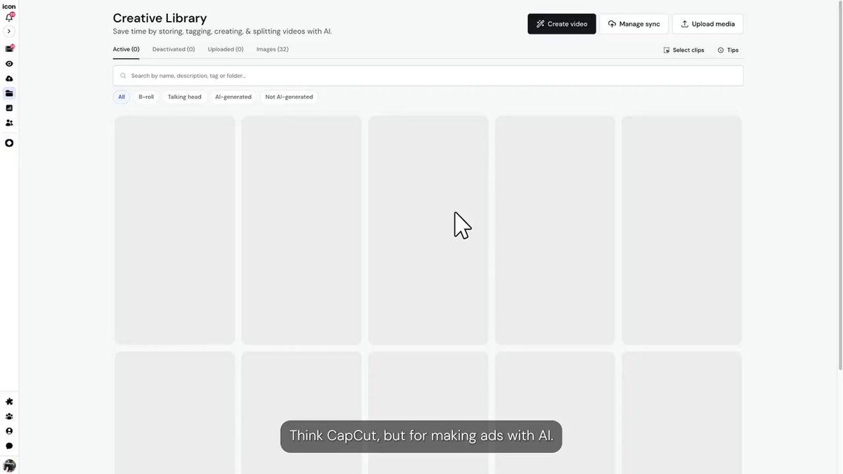Click the cloud upload sidebar icon
This screenshot has height=474, width=843.
9,79
